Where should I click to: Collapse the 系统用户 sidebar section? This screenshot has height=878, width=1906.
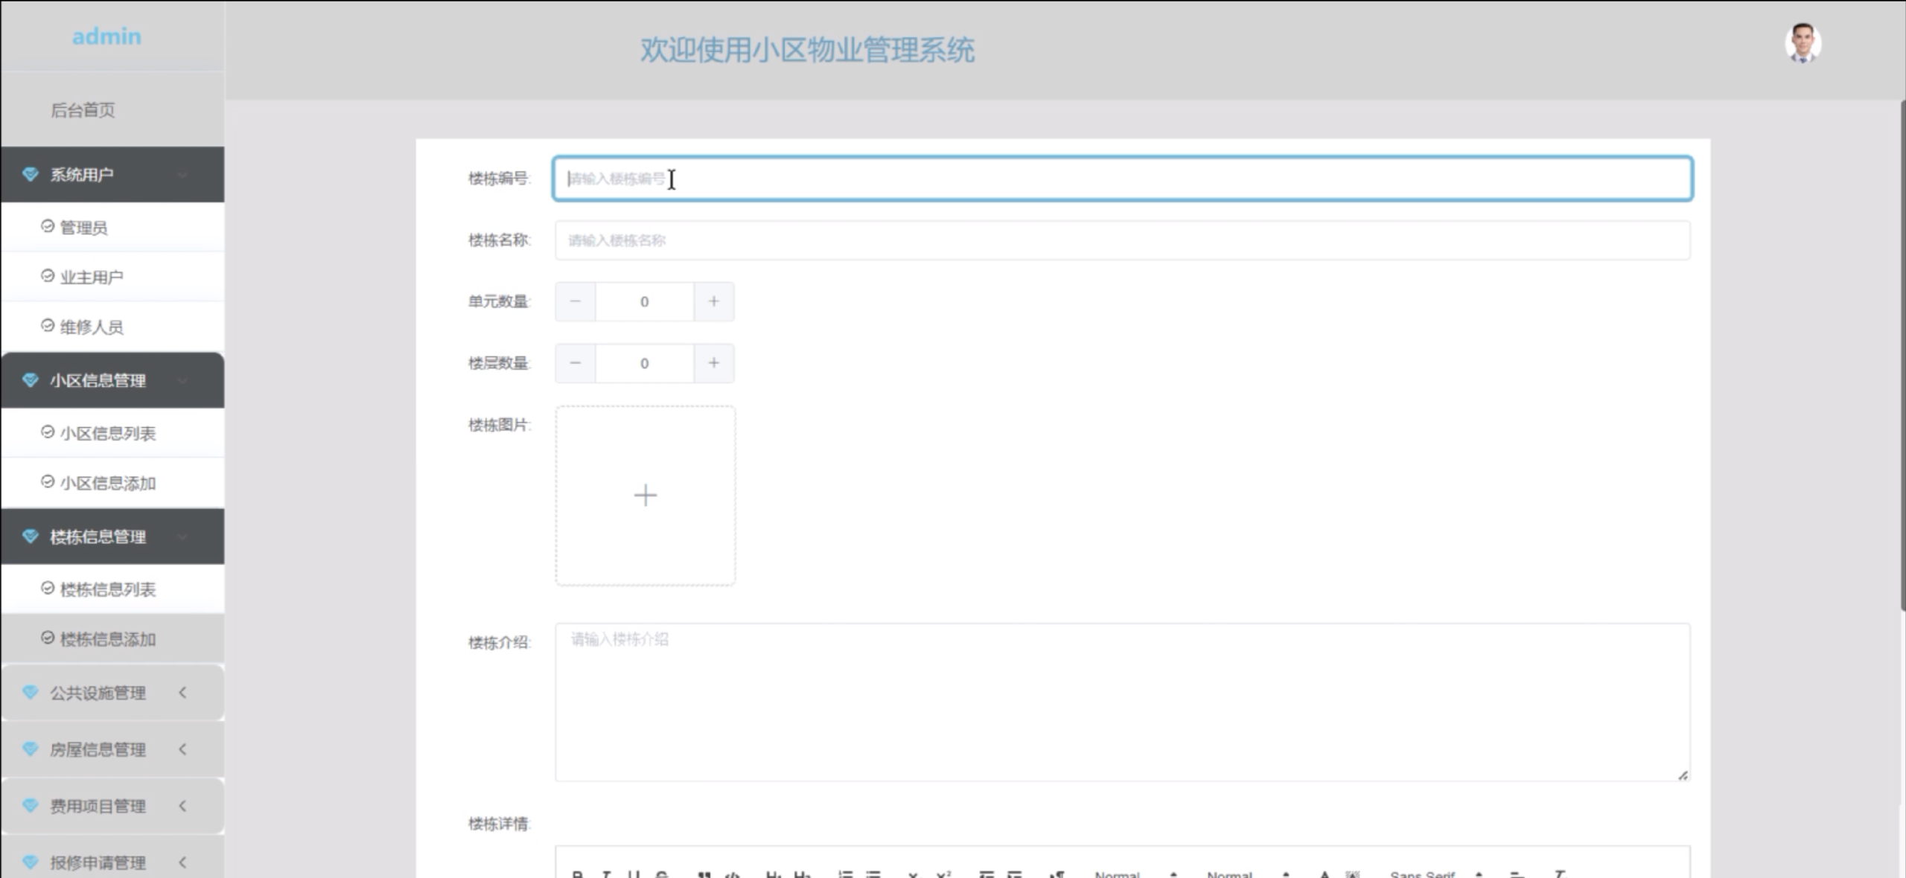(x=112, y=174)
